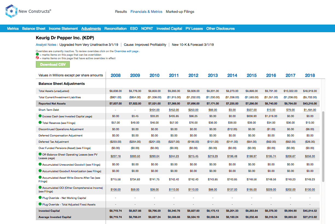
Task: Click the 2018 year column header
Action: (x=310, y=75)
